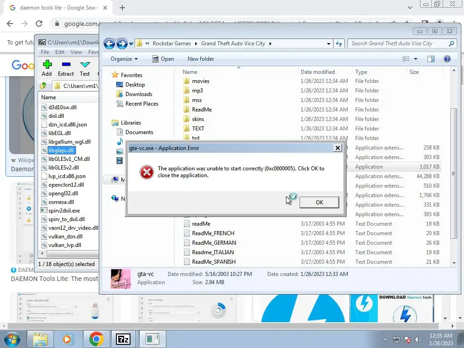Click the osmesa.dll file icon
Image resolution: width=464 pixels, height=348 pixels.
44,202
